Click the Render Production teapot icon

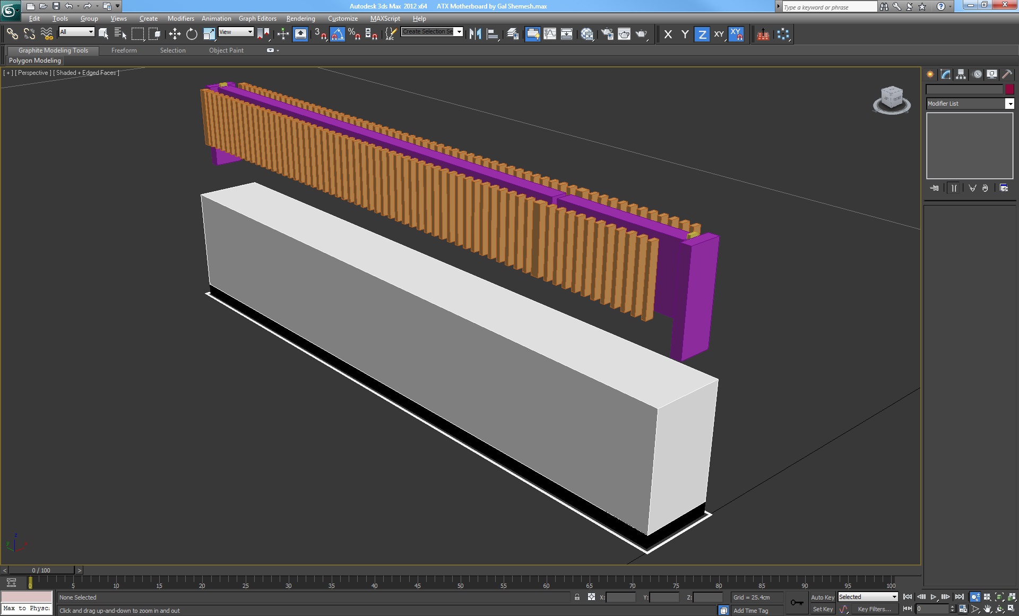pos(642,34)
